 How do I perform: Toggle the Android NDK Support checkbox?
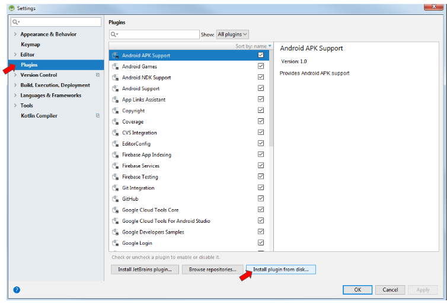pos(261,77)
